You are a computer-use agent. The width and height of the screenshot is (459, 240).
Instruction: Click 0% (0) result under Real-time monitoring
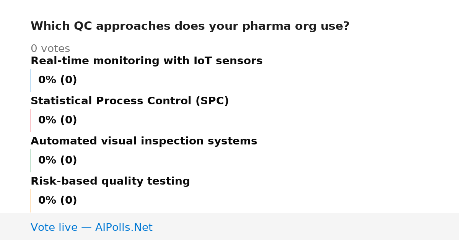point(58,80)
